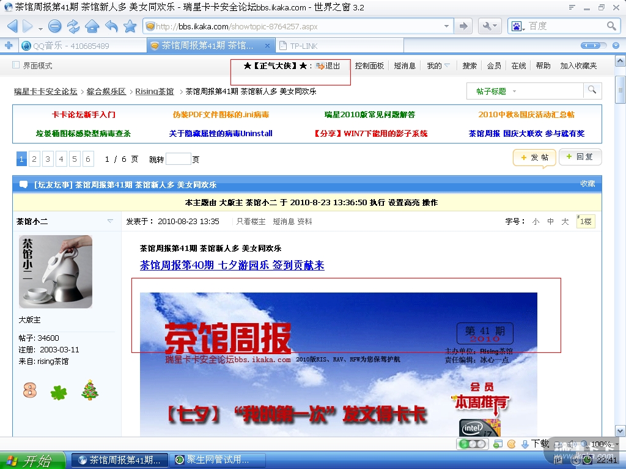Open 关于隐藏属性的病毒Uninstall link

click(x=220, y=133)
